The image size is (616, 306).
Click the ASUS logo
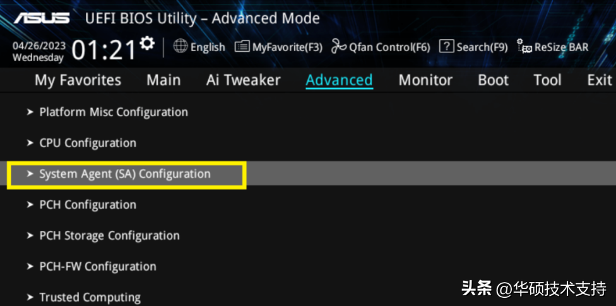(42, 18)
